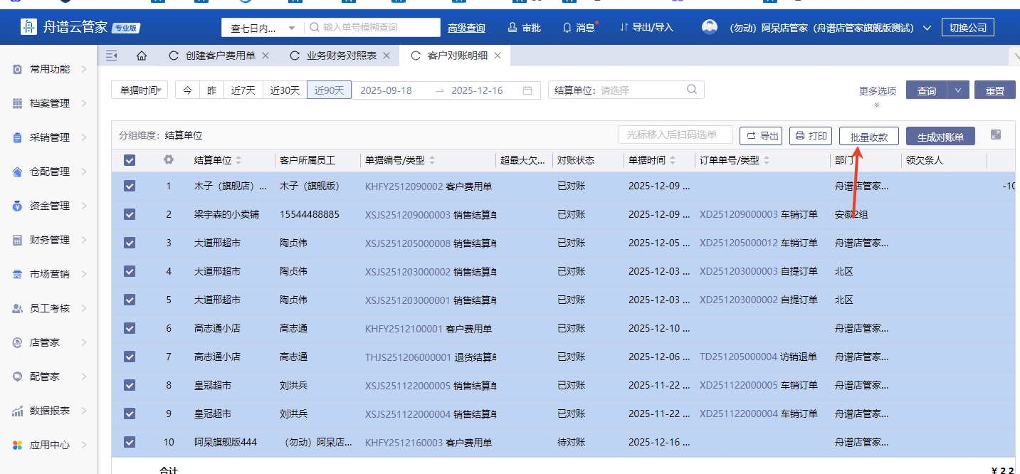Click the 批量收款 button
The width and height of the screenshot is (1020, 474).
(868, 137)
